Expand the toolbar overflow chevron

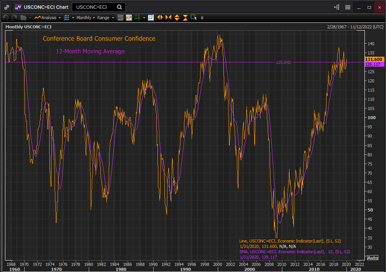(x=202, y=18)
